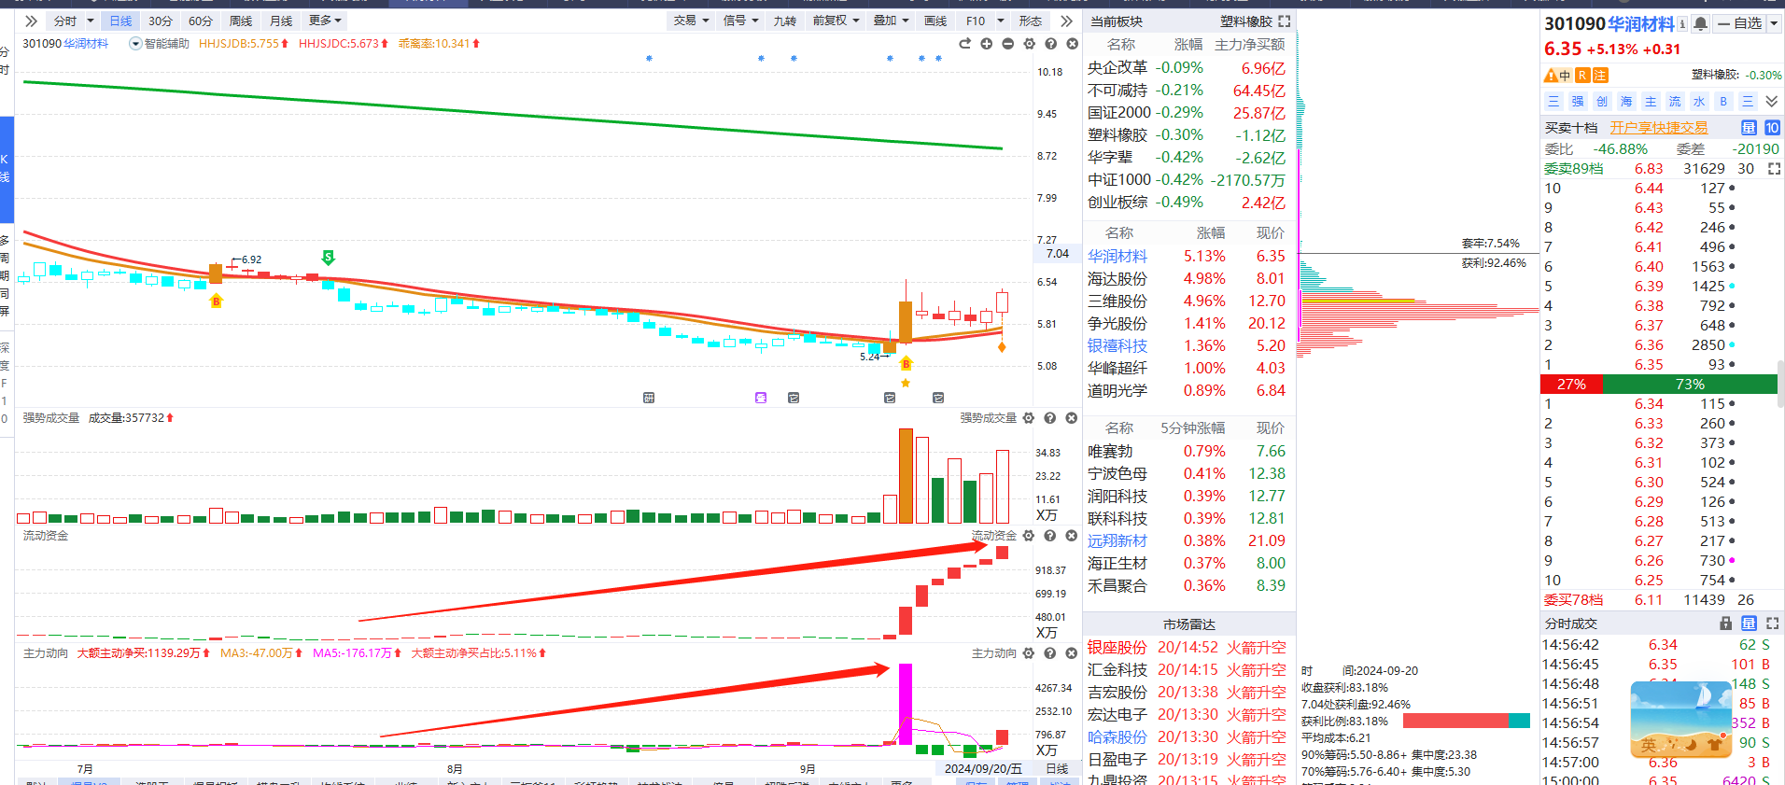Image resolution: width=1785 pixels, height=785 pixels.
Task: Click the 创 tag icon
Action: click(1602, 102)
